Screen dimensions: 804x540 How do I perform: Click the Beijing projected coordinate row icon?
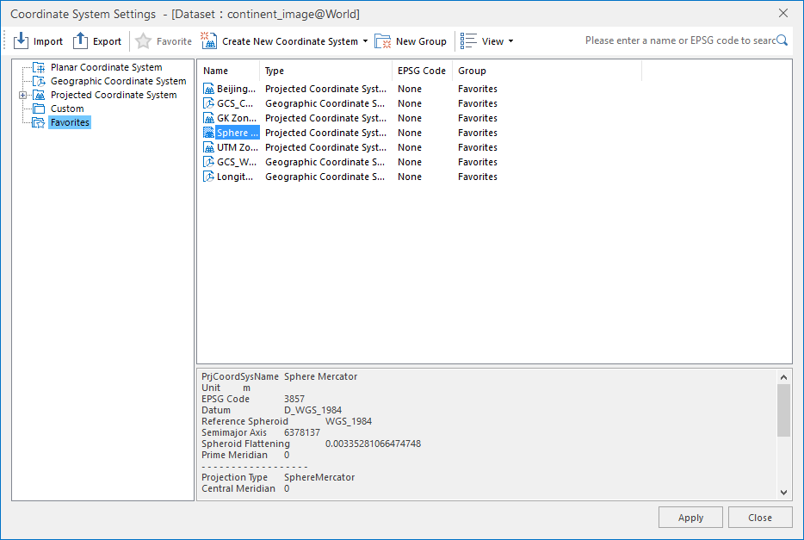point(208,89)
